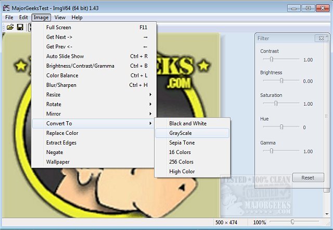
Task: Expand the Resize submenu
Action: [x=94, y=95]
